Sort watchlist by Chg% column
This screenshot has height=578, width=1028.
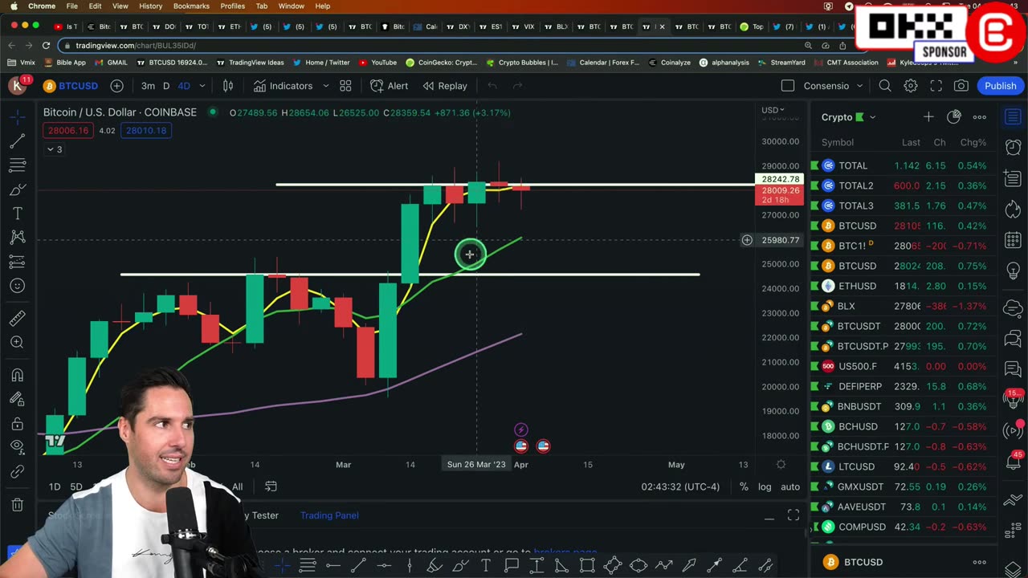[x=973, y=142]
